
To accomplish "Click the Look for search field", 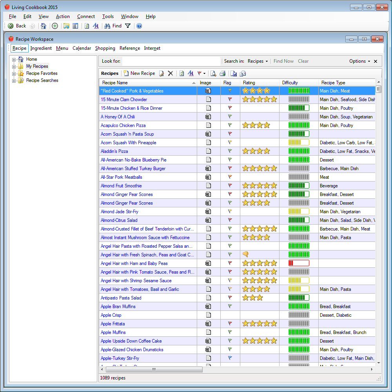I will tap(171, 61).
